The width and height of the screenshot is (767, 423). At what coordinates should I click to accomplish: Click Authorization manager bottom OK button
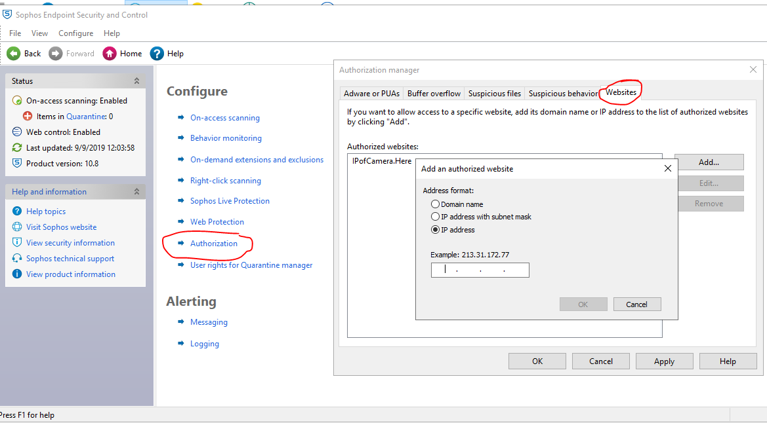(x=537, y=361)
